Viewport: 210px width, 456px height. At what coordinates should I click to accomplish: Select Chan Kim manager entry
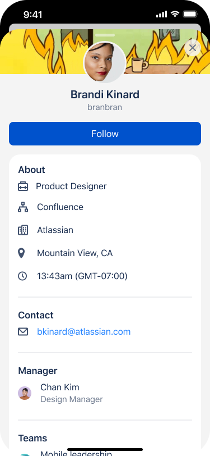click(105, 393)
